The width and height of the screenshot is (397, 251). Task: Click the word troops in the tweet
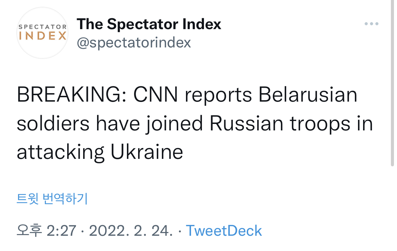[320, 124]
